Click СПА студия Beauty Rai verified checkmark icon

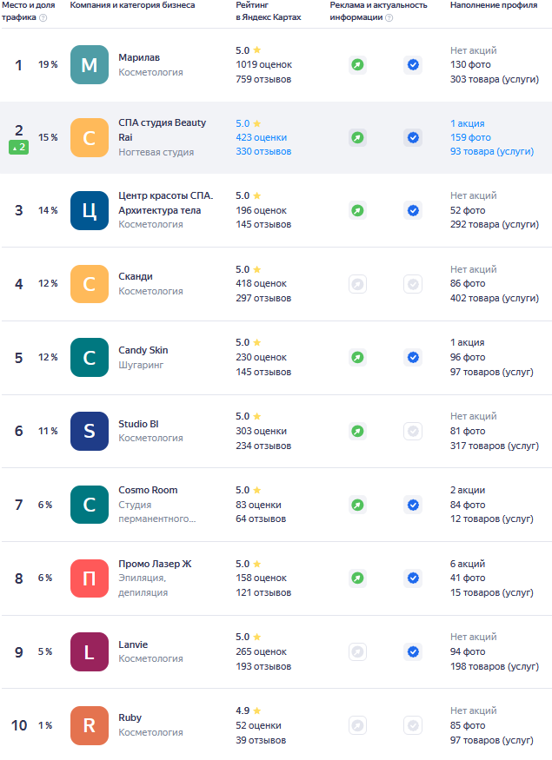(x=413, y=137)
